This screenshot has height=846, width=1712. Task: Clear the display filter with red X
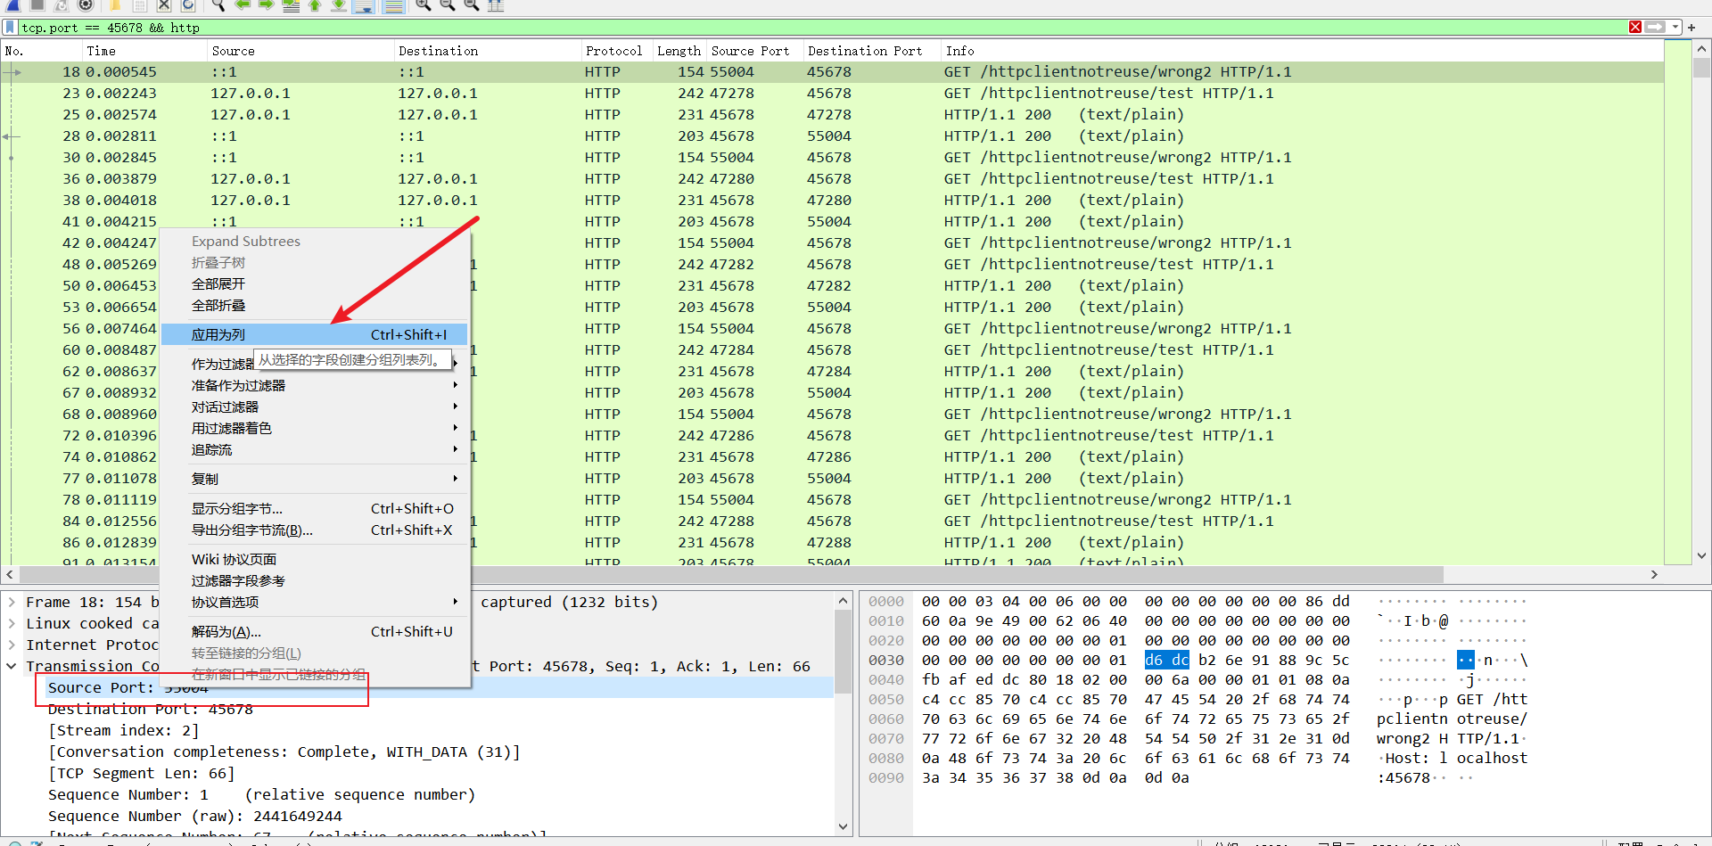click(1635, 28)
